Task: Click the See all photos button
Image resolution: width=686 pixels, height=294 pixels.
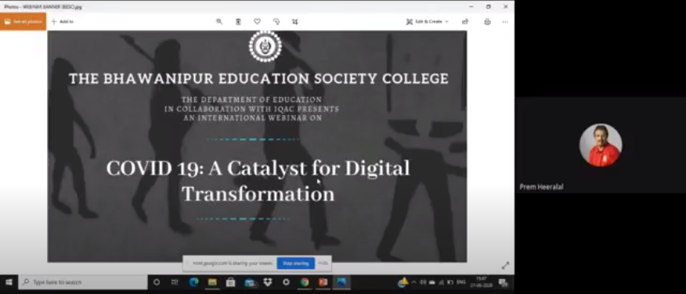Action: [23, 21]
